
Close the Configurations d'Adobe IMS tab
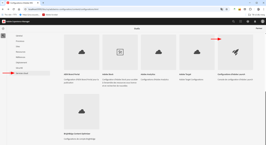coord(38,3)
